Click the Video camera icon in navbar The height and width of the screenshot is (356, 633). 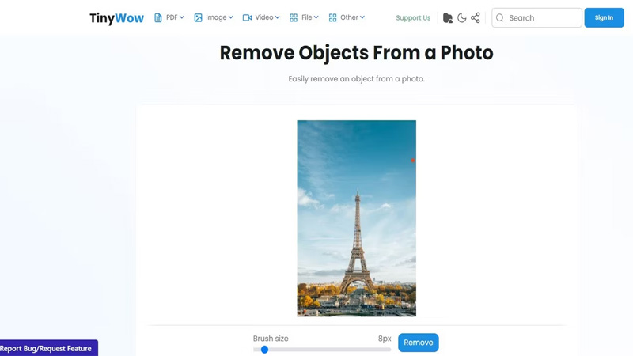(x=247, y=17)
